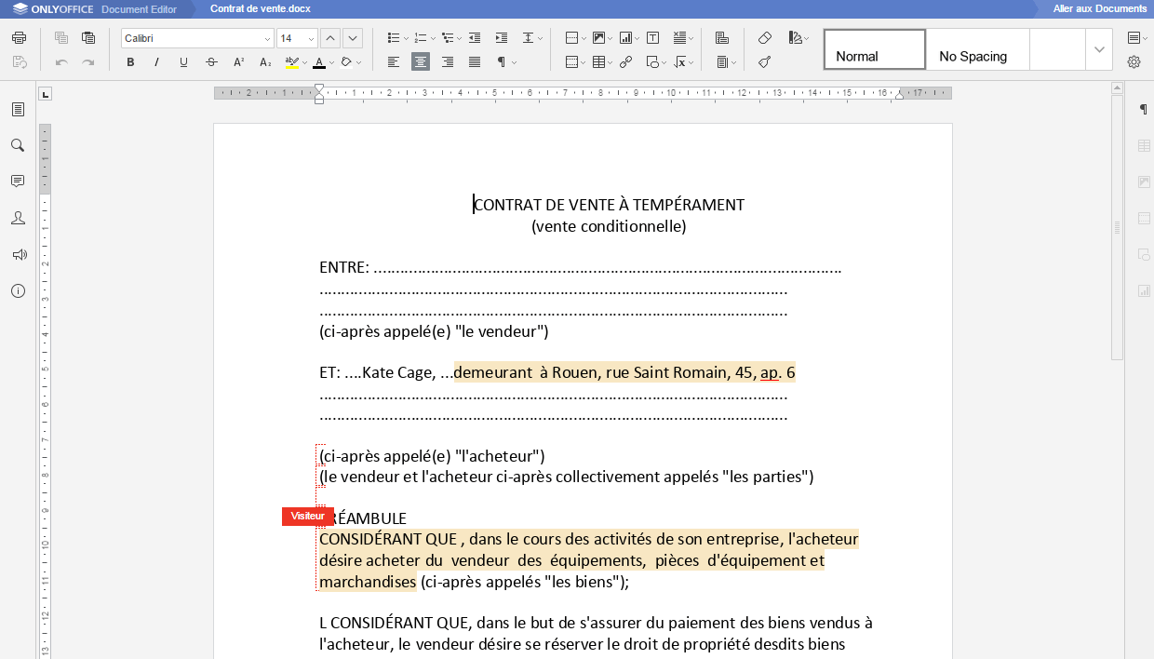Increment font size
This screenshot has height=659, width=1154.
click(330, 38)
